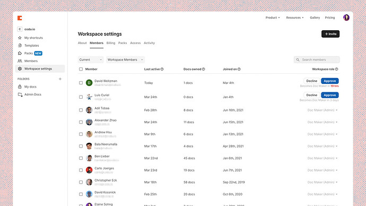
Task: Expand the Product menu
Action: (273, 18)
